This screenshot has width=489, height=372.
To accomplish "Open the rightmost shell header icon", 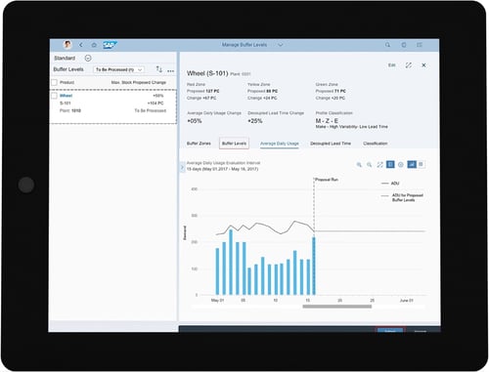I will [x=420, y=45].
